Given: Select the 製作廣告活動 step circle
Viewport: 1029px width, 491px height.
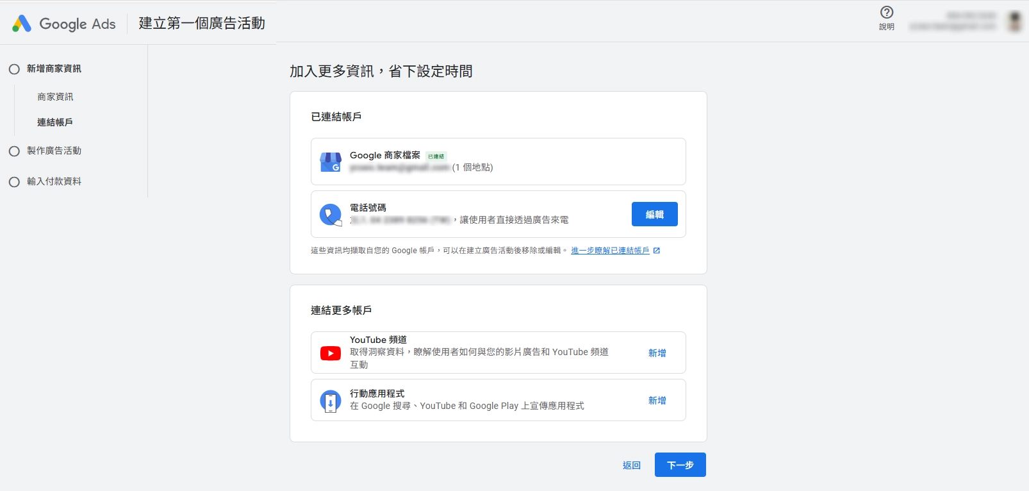Looking at the screenshot, I should tap(14, 151).
